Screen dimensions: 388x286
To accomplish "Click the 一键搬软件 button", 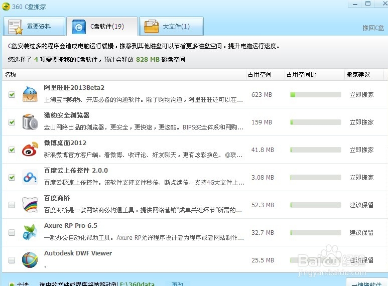I will coord(367,282).
